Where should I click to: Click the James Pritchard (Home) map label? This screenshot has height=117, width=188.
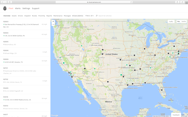[x=80, y=27]
